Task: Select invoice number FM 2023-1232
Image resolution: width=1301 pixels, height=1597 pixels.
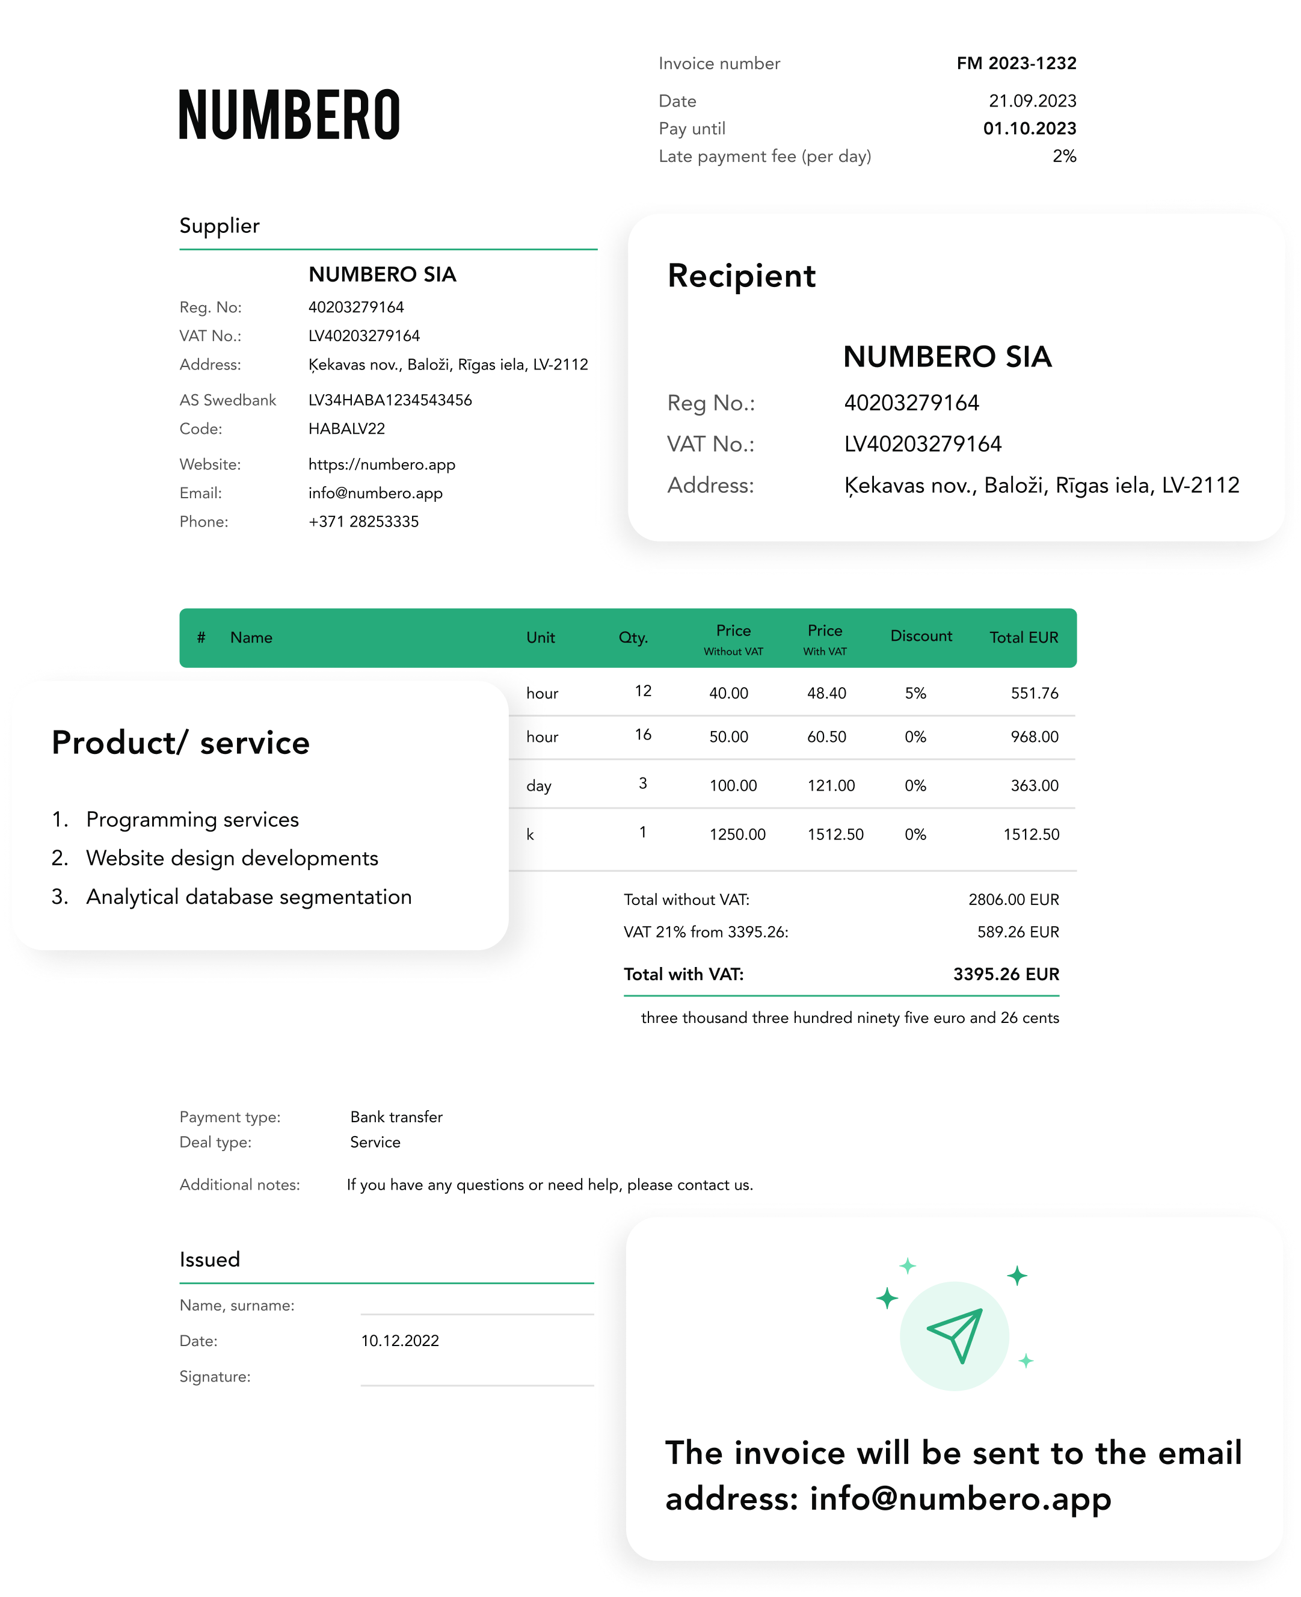Action: coord(1017,63)
